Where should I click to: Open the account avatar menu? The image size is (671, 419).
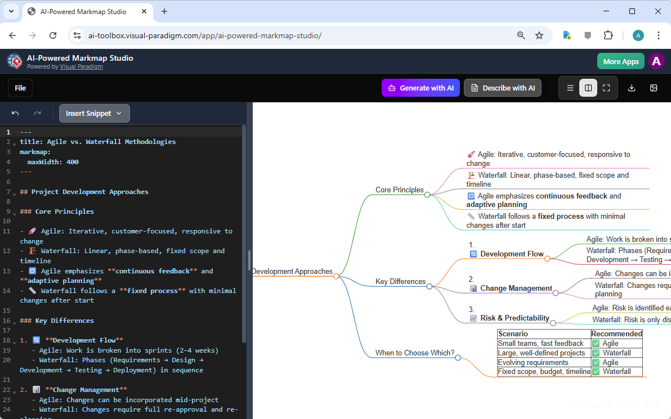point(656,61)
